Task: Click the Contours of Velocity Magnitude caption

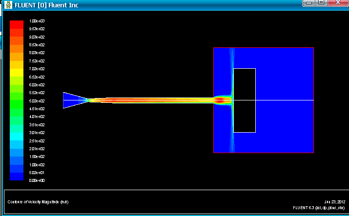Action: pyautogui.click(x=38, y=201)
